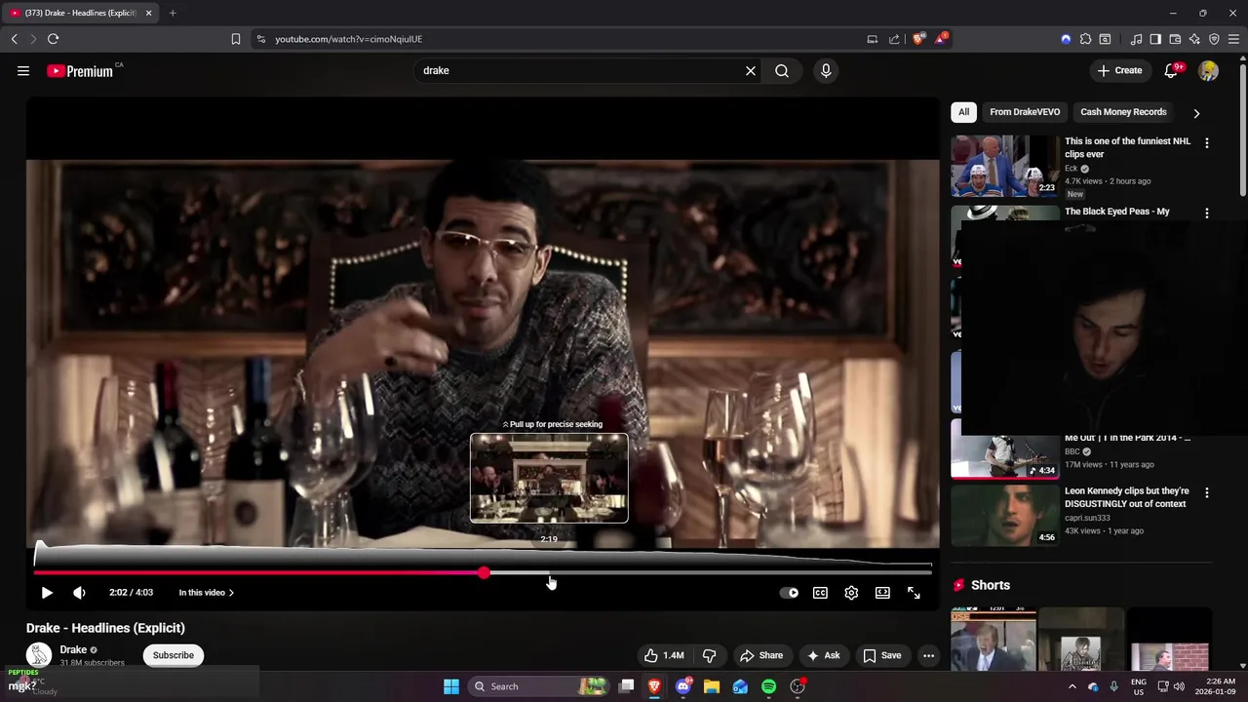
Task: Open options for the Leon Kennedy clips video
Action: (1207, 492)
